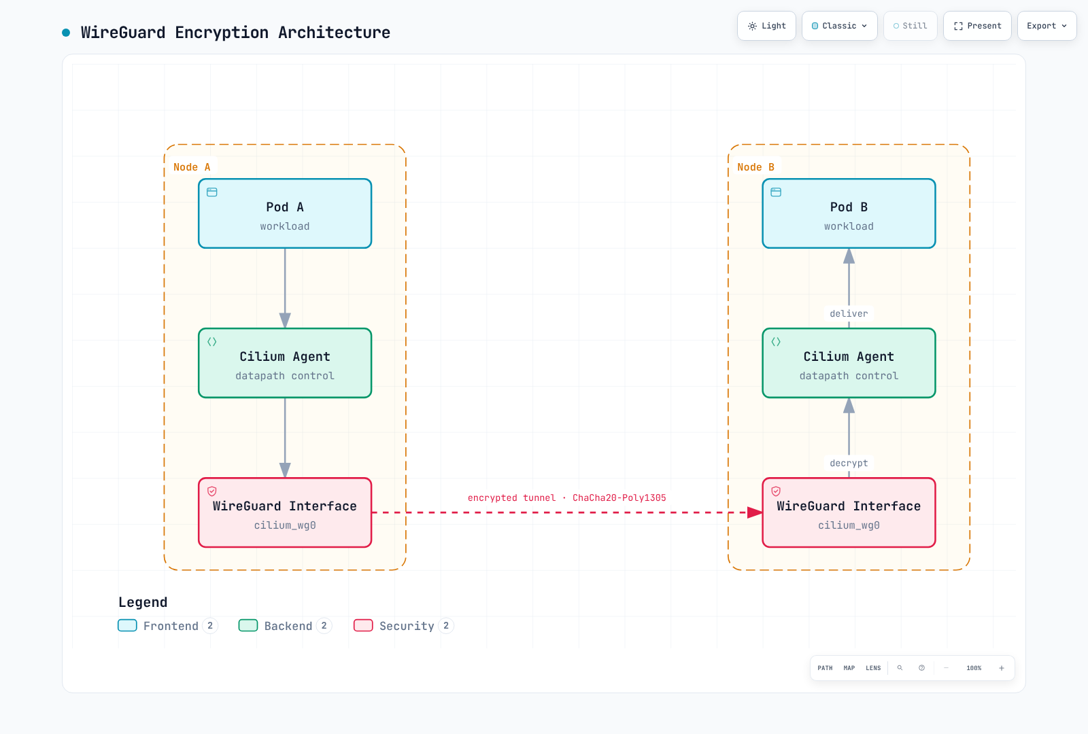This screenshot has width=1088, height=734.
Task: Activate PATH mode in bottom toolbar
Action: (825, 668)
